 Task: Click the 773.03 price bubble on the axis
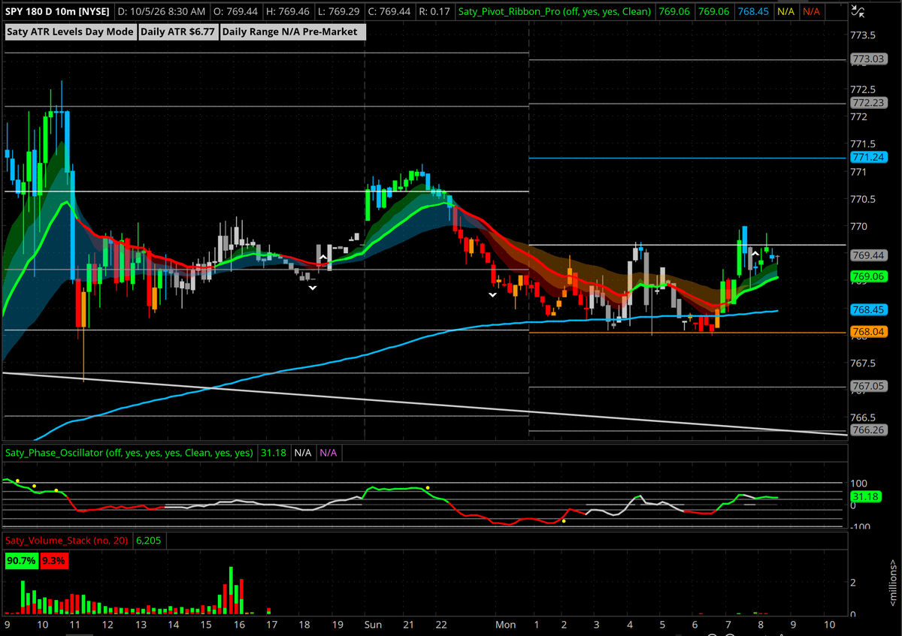click(x=867, y=59)
